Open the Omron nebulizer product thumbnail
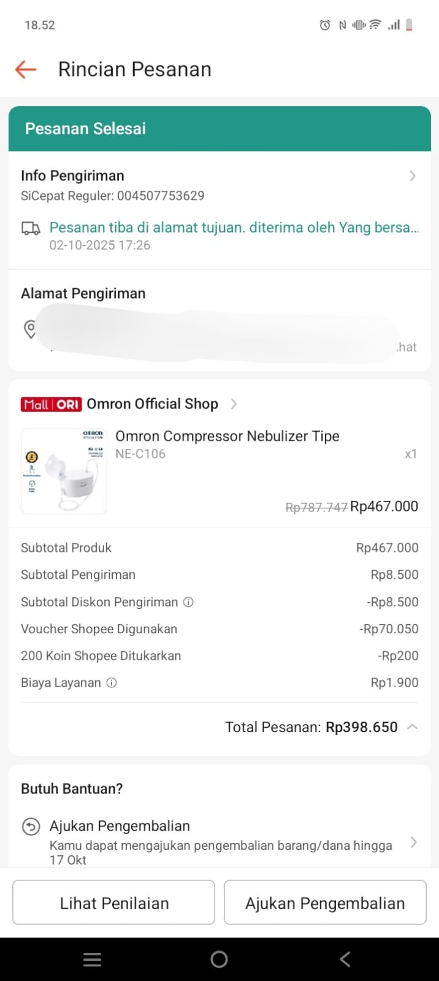This screenshot has width=439, height=981. point(64,471)
